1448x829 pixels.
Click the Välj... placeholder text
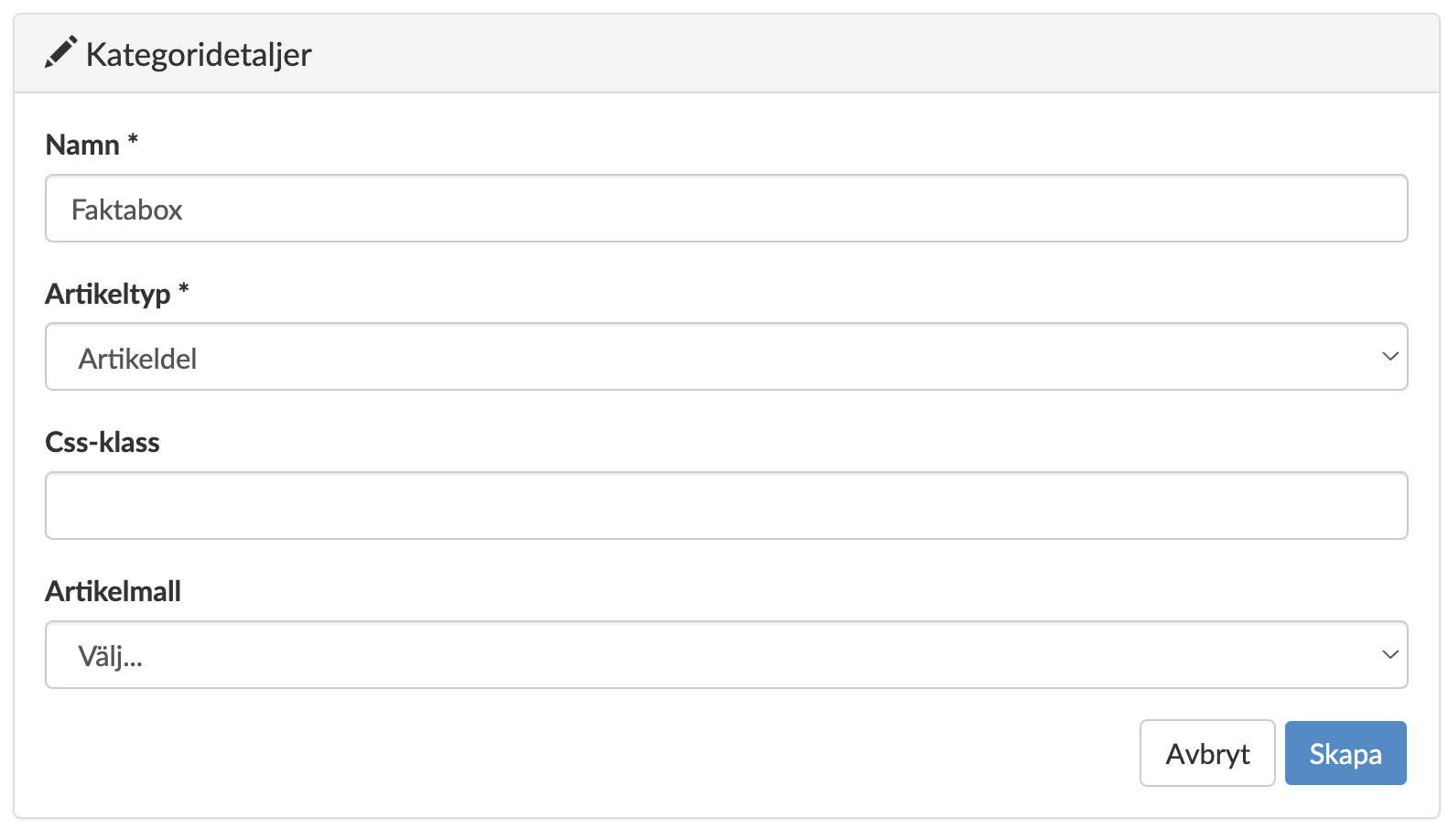[110, 656]
